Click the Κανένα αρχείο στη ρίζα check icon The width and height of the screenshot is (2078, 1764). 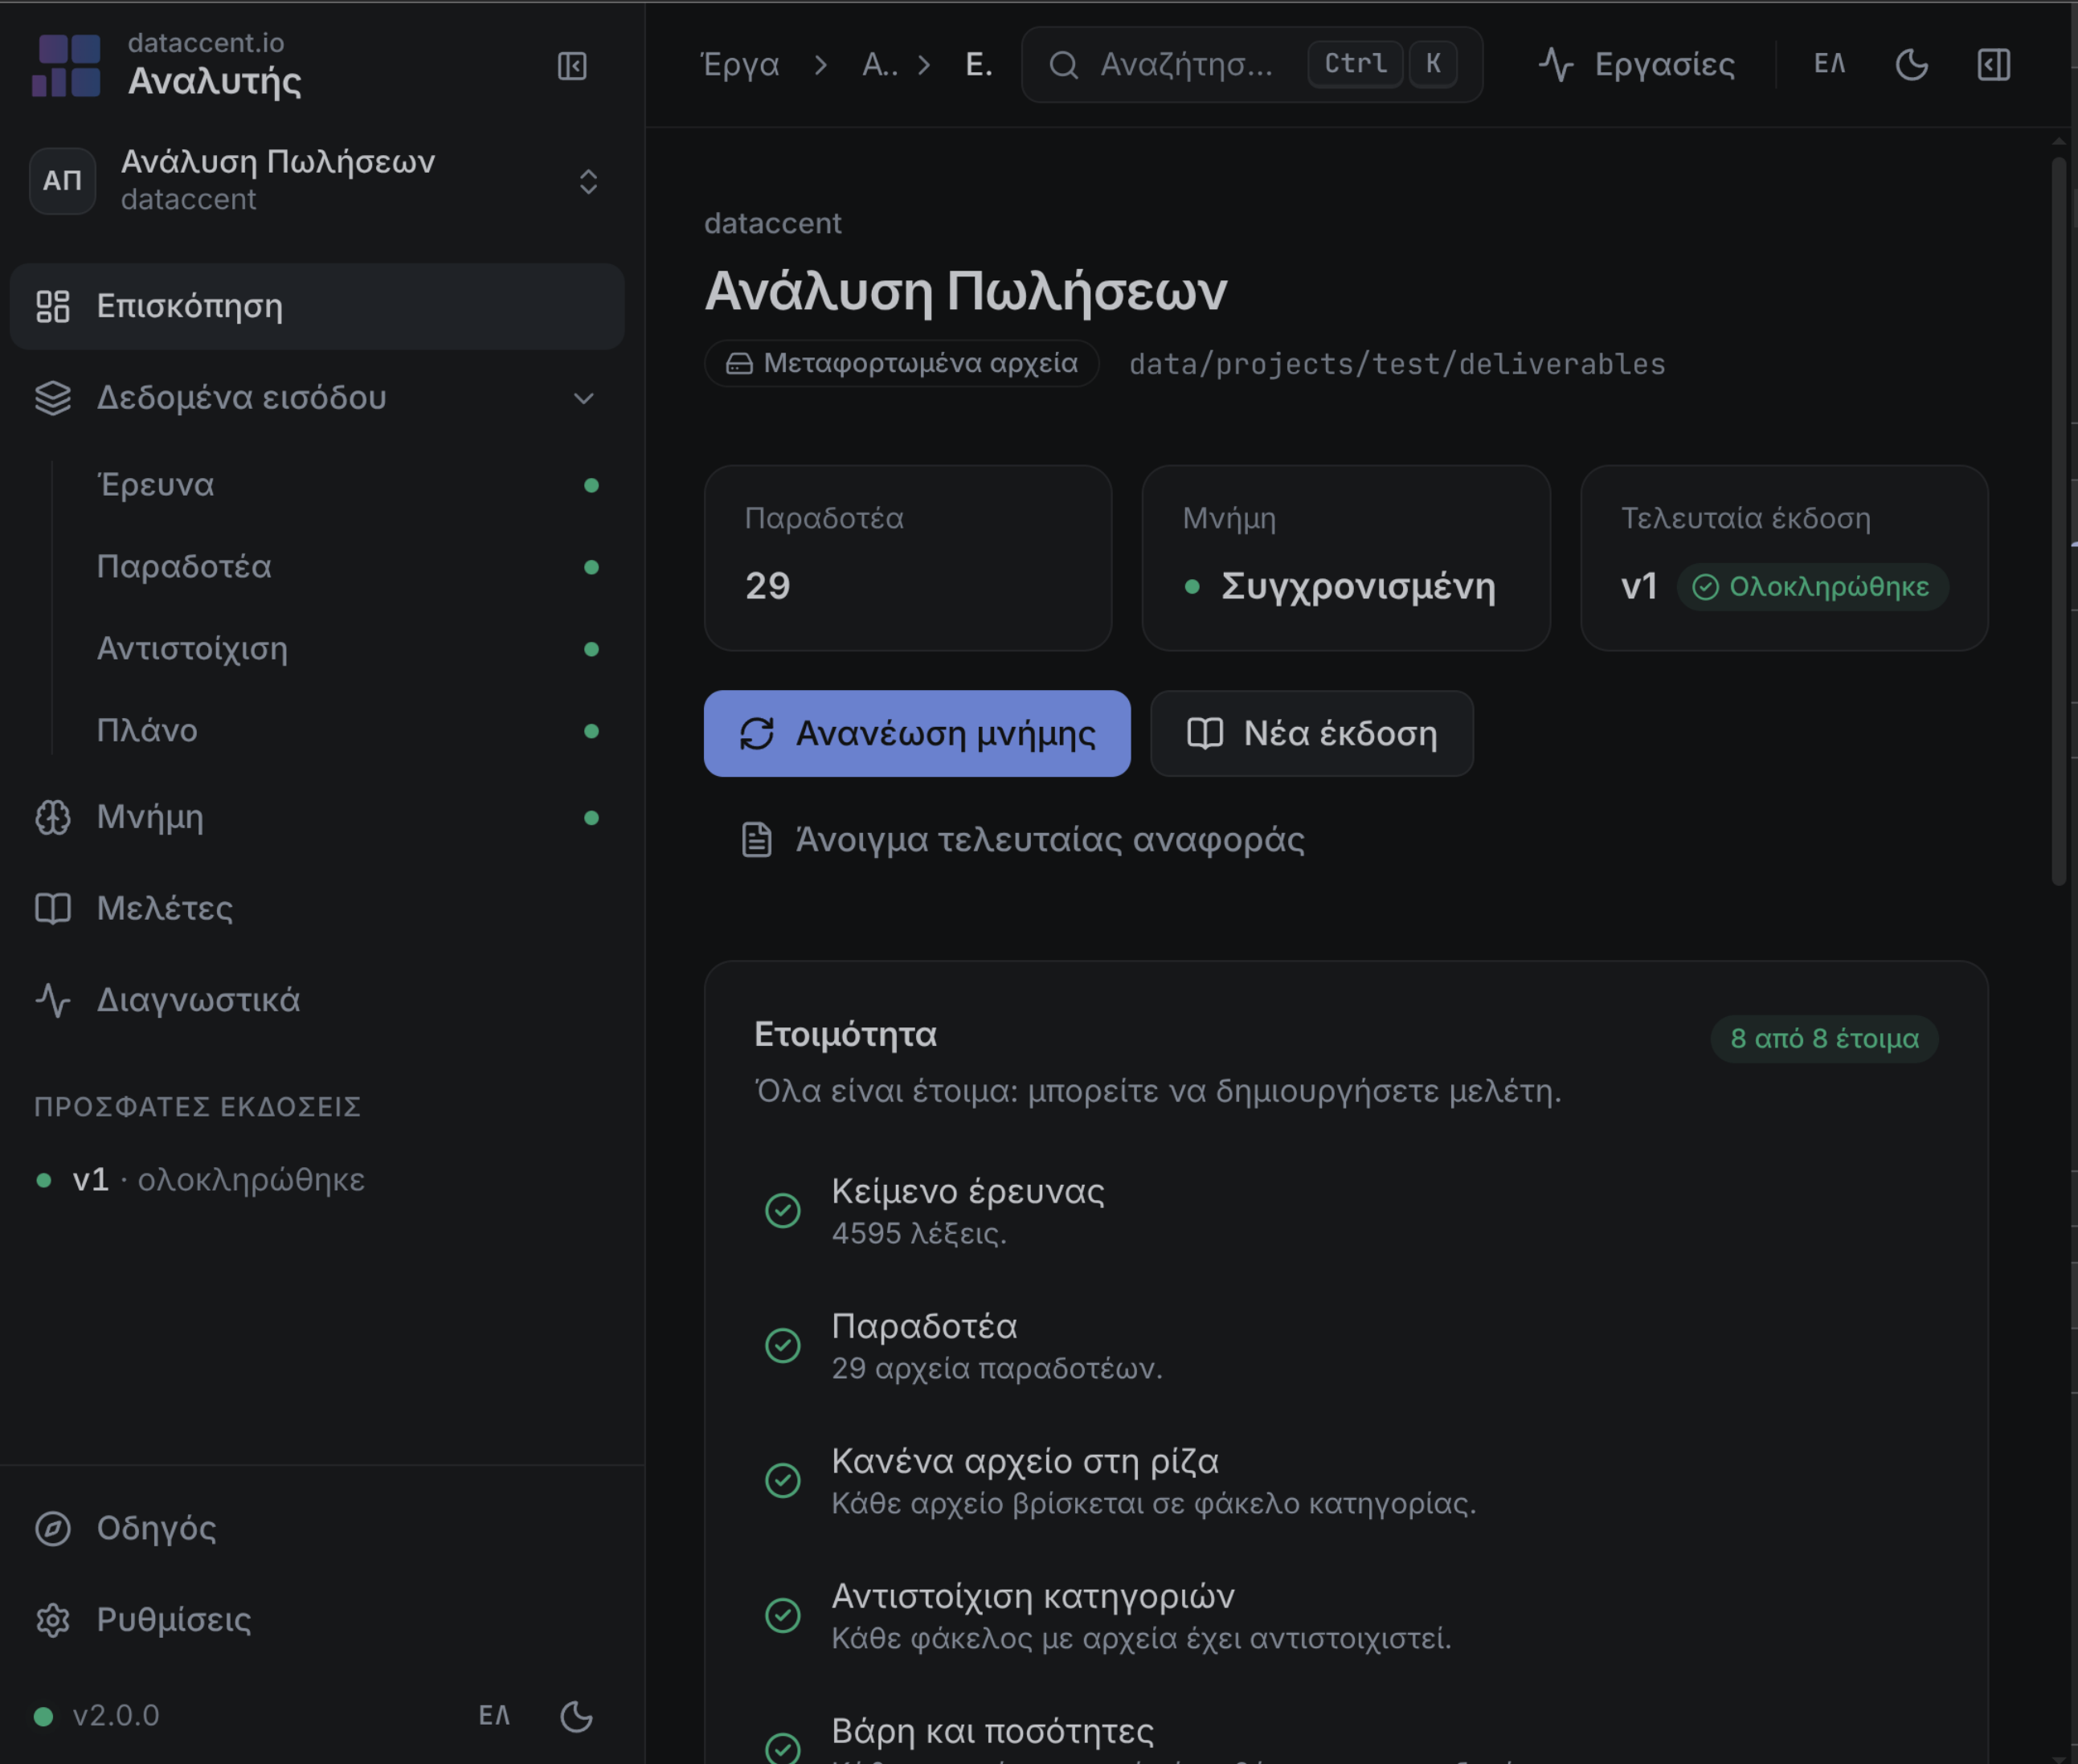(x=783, y=1481)
